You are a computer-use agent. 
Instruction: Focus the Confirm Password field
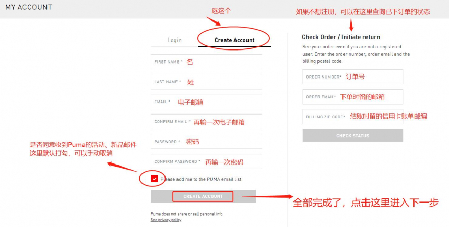(x=206, y=161)
